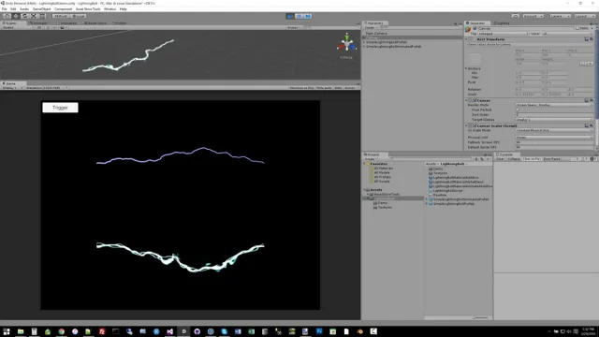Click the Step frame button
Viewport: 599px width, 337px height.
coord(308,16)
